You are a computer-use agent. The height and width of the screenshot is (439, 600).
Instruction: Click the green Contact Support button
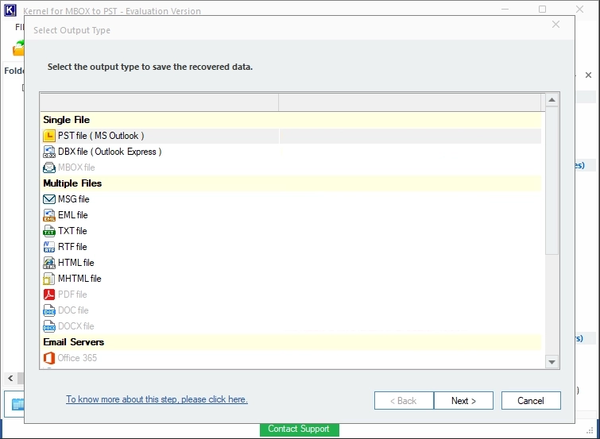pos(299,429)
